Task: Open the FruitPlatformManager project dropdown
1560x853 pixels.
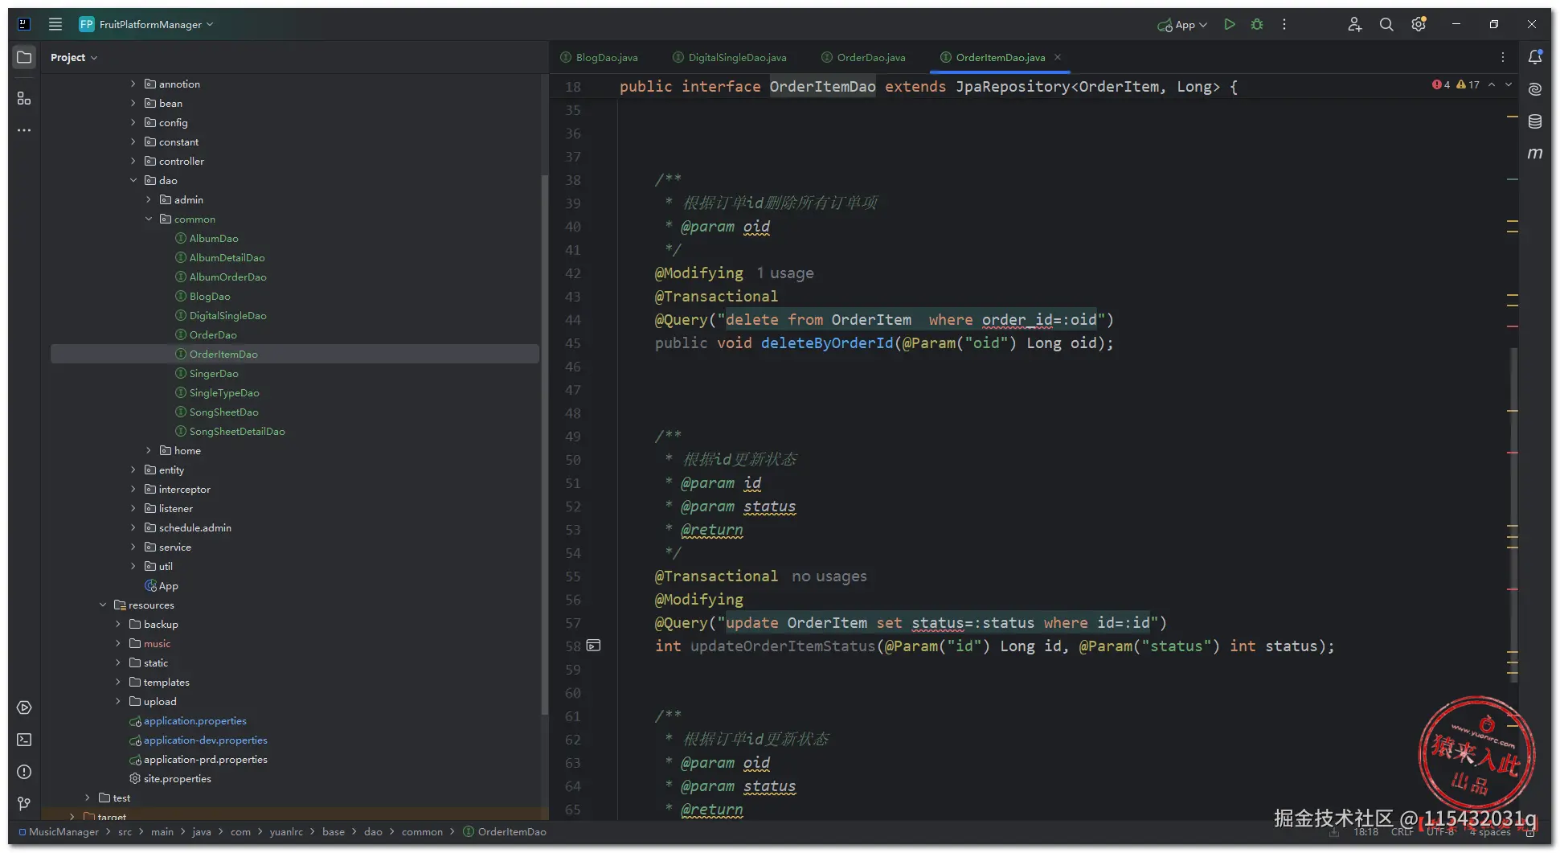Action: [x=146, y=24]
